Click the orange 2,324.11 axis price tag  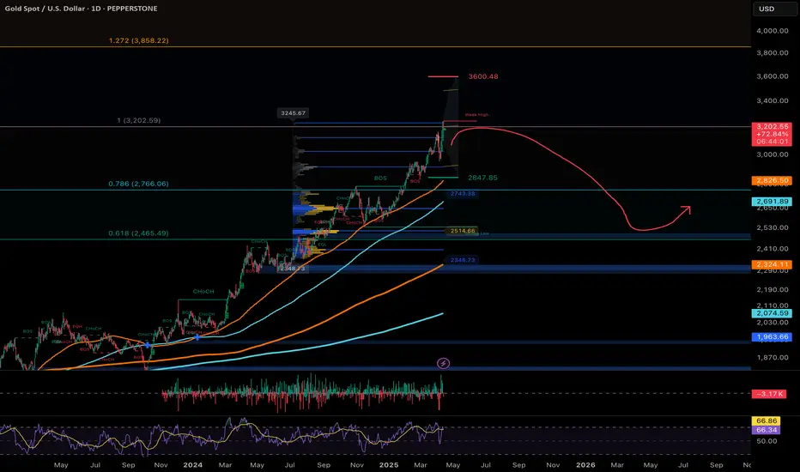pos(772,264)
